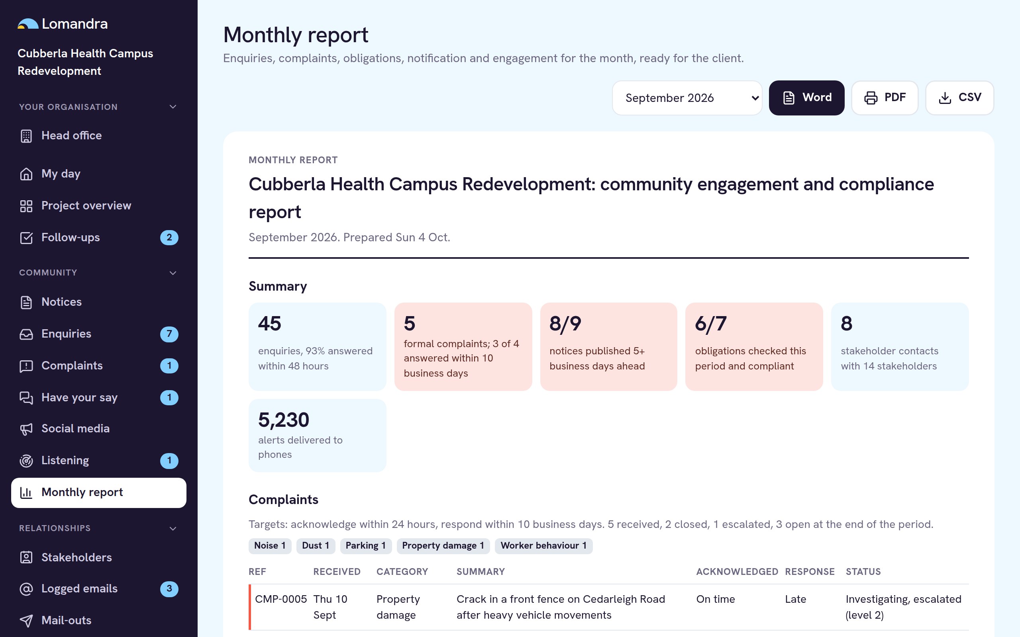
Task: Click the Lomandra logo icon
Action: click(x=28, y=24)
